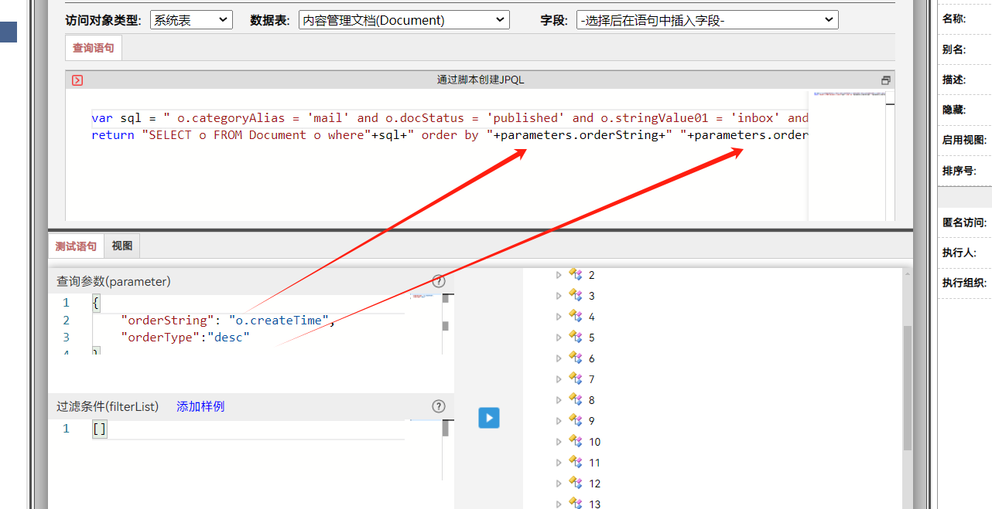Open help for 过滤条件(filterList) panel

[x=439, y=406]
